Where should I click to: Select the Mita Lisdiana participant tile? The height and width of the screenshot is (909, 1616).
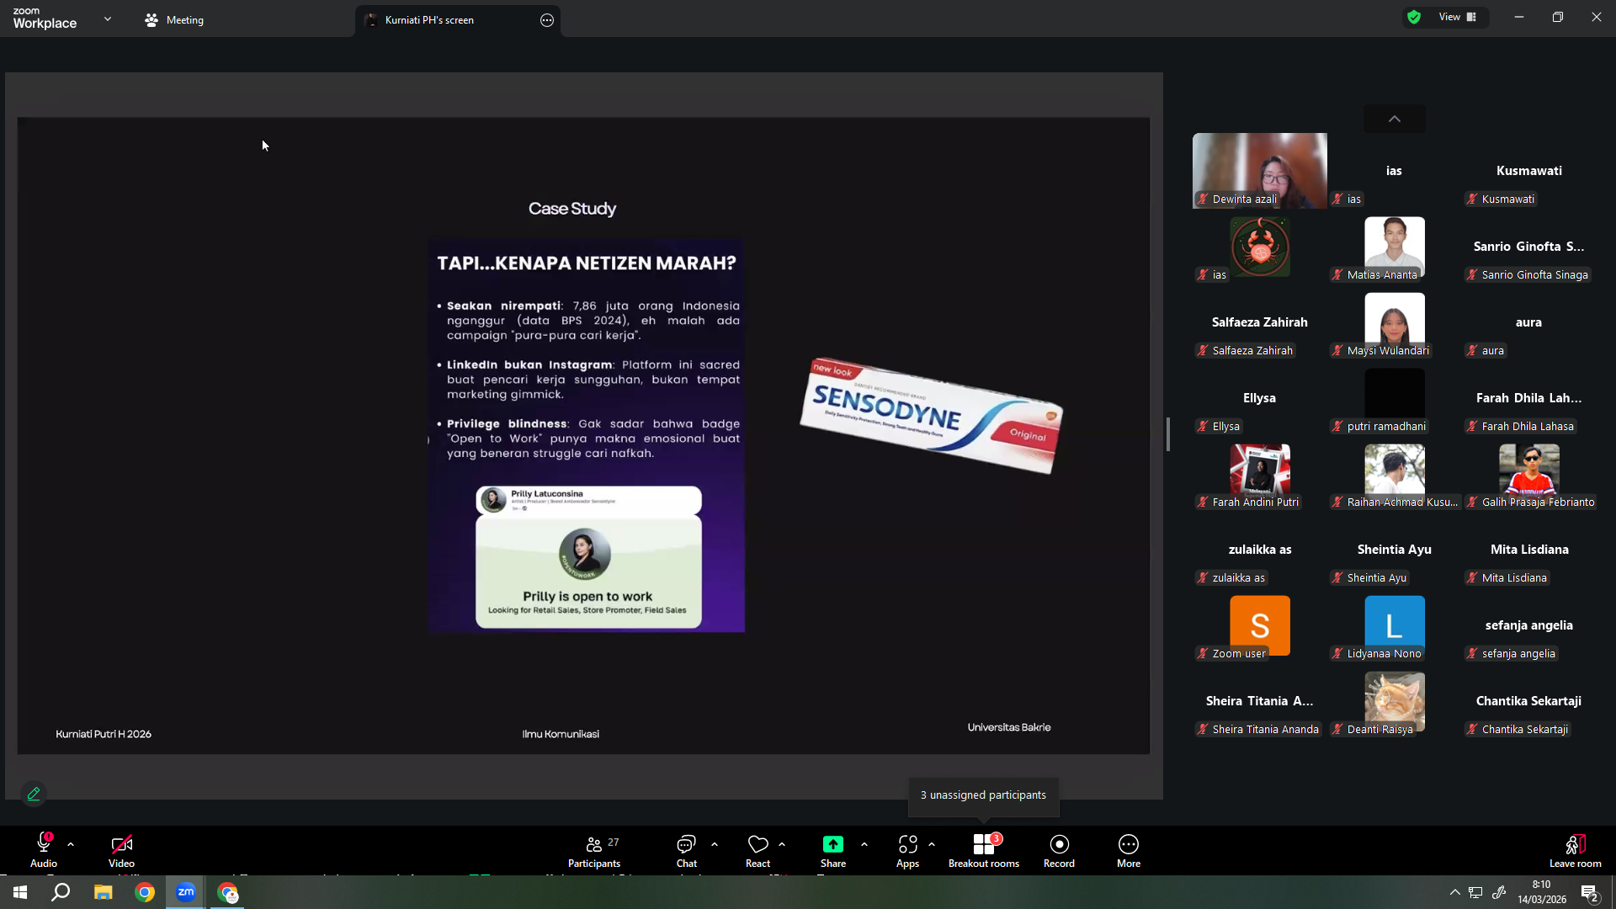pos(1529,550)
